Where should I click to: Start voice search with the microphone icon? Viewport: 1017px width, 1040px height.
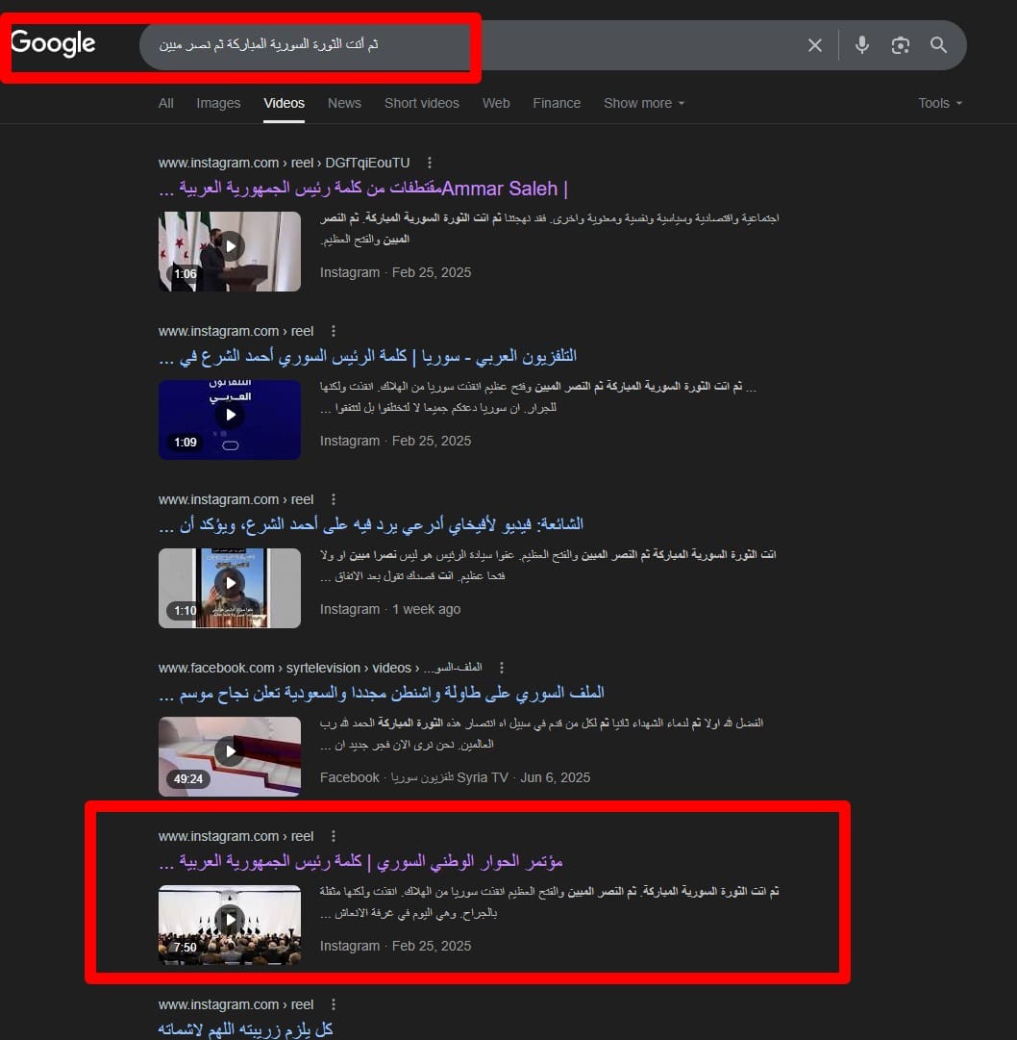click(x=862, y=45)
